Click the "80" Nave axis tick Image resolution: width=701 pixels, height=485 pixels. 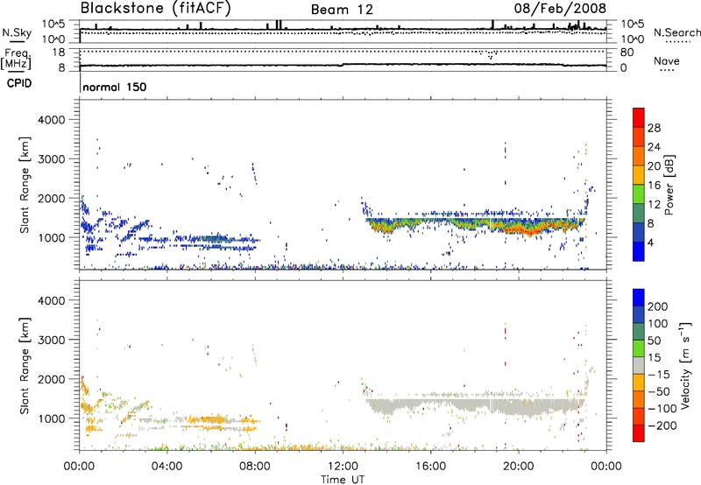pos(627,53)
